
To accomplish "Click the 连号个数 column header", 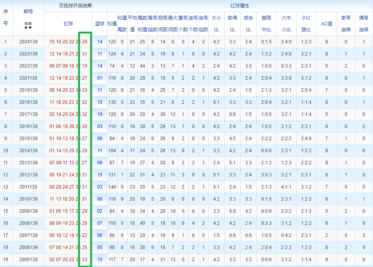I will tap(193, 24).
